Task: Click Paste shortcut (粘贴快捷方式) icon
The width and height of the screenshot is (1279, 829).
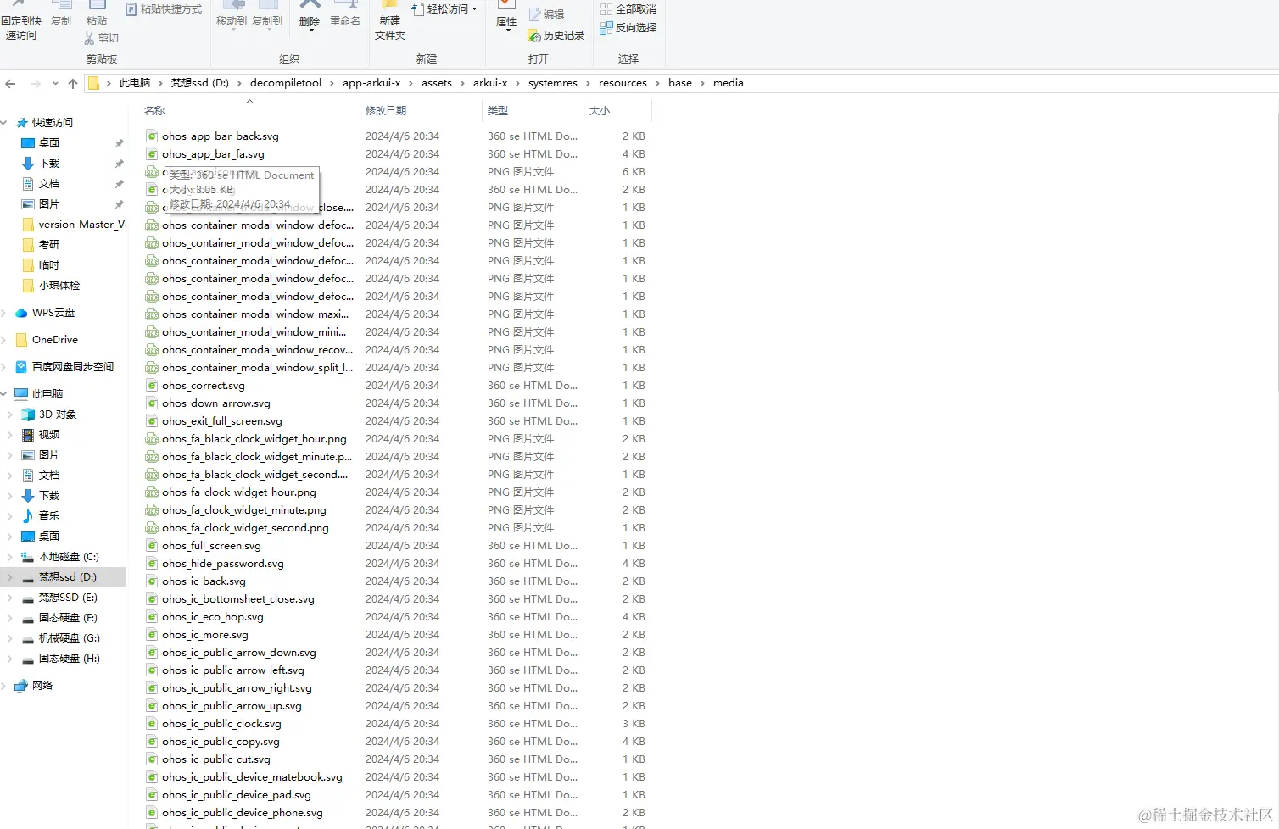Action: coord(131,9)
